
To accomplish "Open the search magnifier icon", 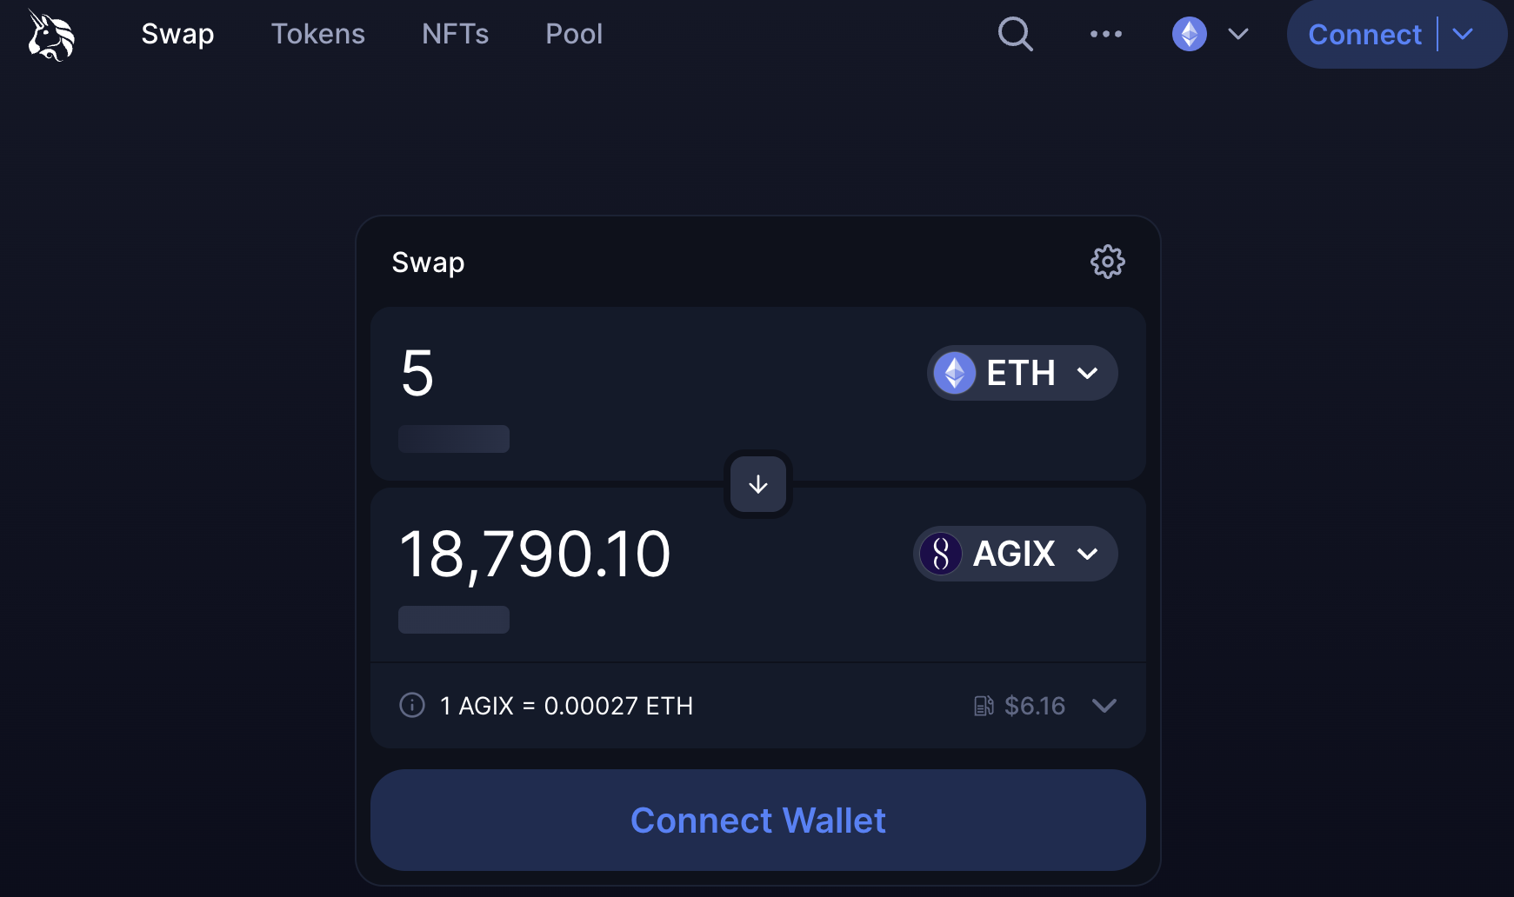I will click(x=1015, y=35).
